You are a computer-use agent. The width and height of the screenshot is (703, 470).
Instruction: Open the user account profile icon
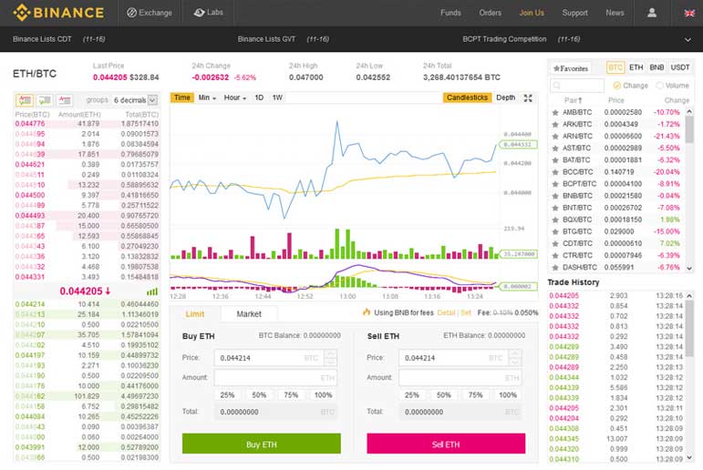click(x=651, y=13)
